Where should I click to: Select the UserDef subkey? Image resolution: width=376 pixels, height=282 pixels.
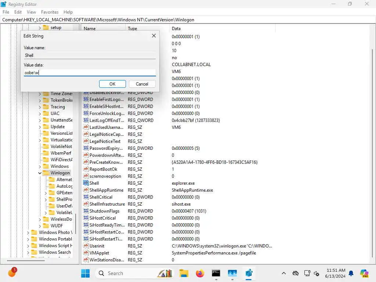click(x=64, y=206)
